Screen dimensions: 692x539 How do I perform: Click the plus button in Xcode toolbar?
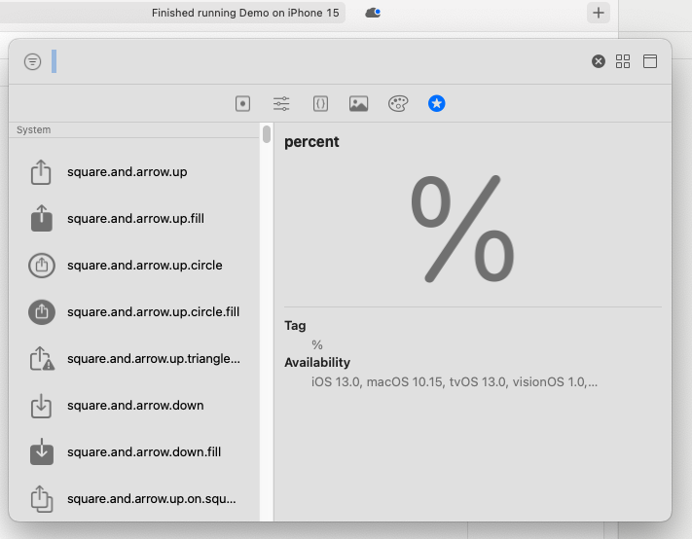[x=599, y=13]
